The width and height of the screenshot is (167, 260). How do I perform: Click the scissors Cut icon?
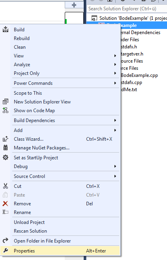coord(6,186)
